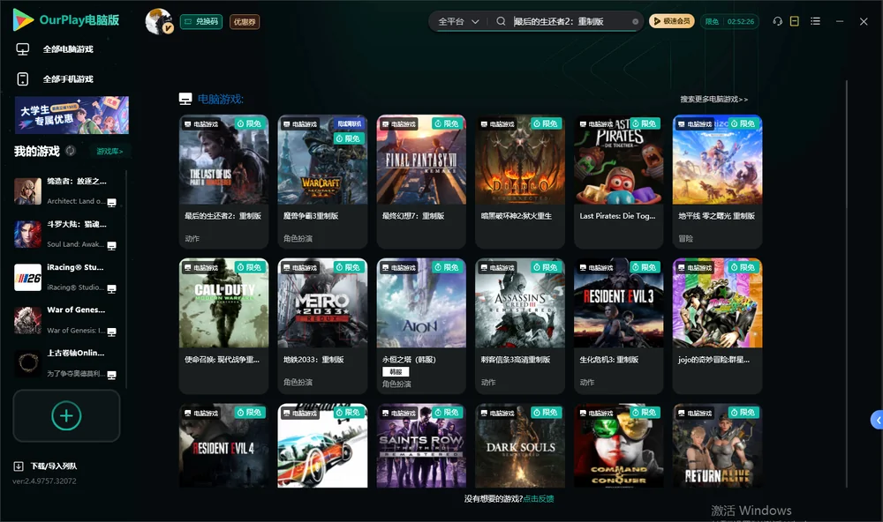Clear the search text with the x icon
Image resolution: width=883 pixels, height=522 pixels.
pyautogui.click(x=635, y=22)
